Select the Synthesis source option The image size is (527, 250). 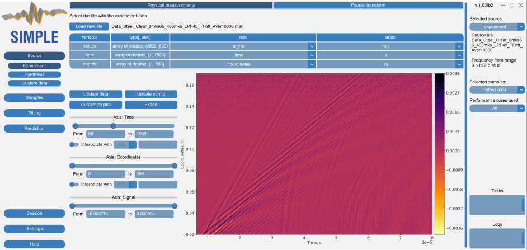pyautogui.click(x=34, y=74)
